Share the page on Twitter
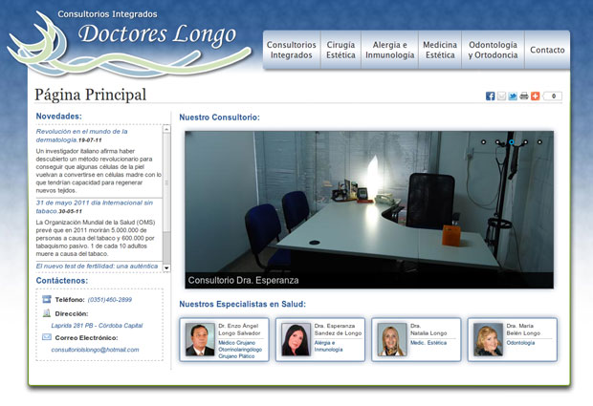The height and width of the screenshot is (406, 593). coord(513,96)
